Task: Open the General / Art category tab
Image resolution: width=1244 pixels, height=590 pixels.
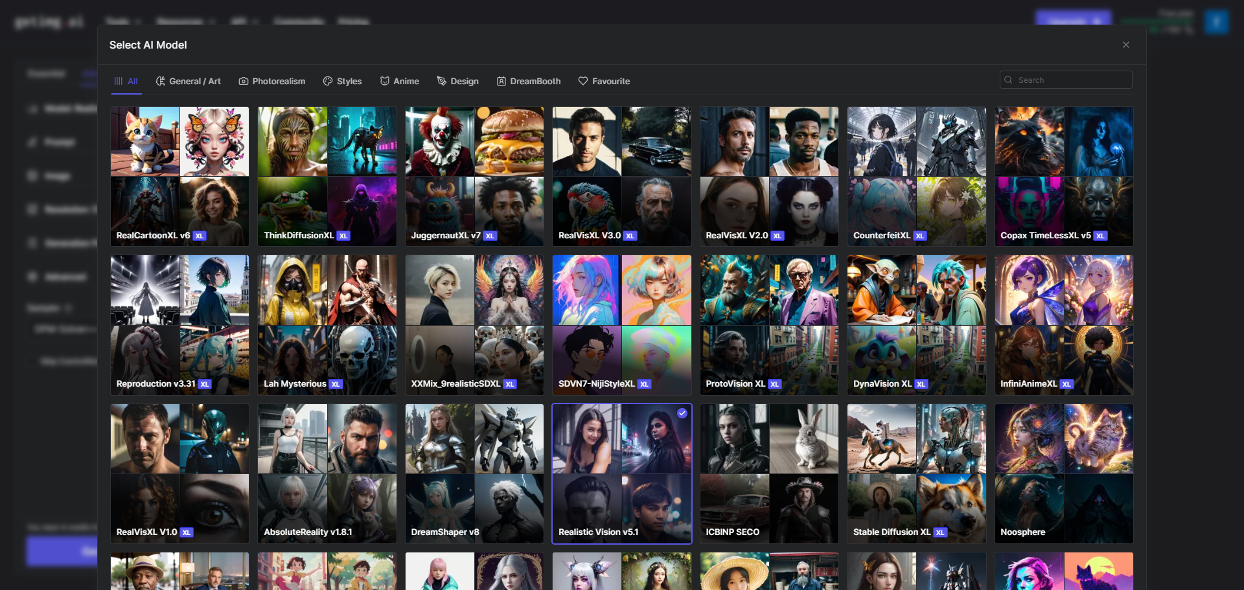Action: 189,81
